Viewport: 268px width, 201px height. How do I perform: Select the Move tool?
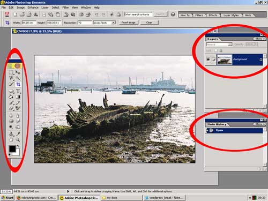point(18,72)
